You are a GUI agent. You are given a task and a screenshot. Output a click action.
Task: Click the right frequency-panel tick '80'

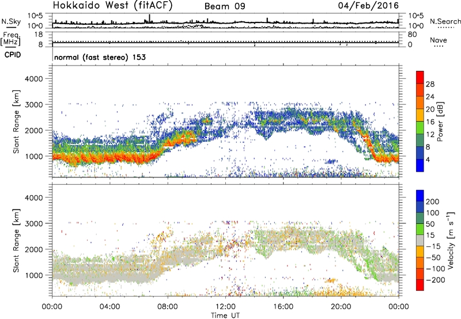(412, 35)
